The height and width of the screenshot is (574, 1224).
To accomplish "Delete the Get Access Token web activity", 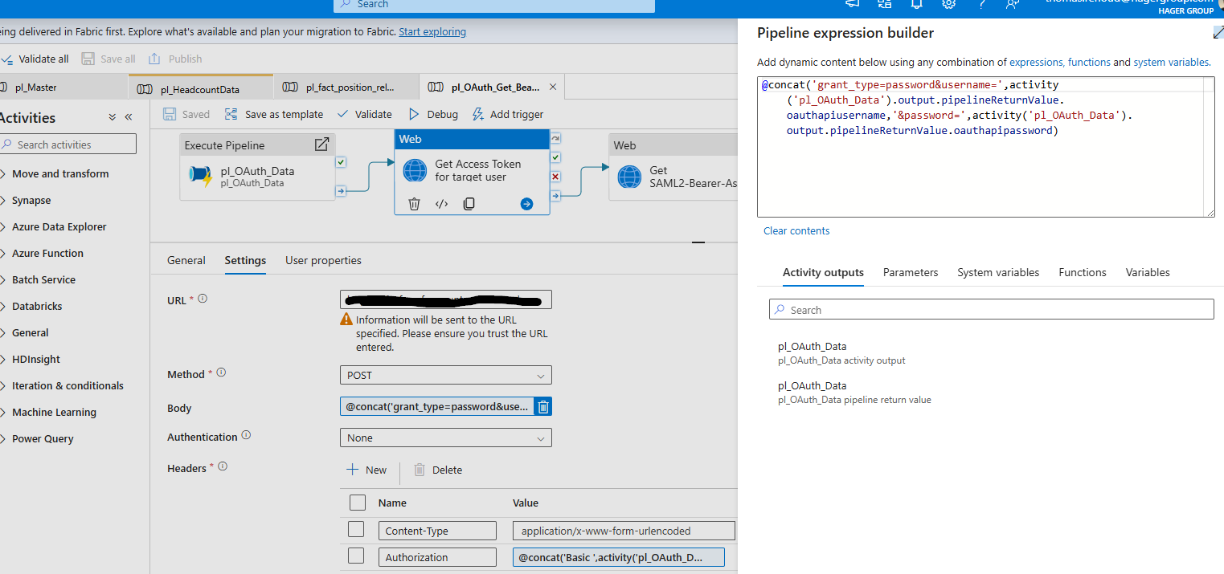I will (414, 204).
